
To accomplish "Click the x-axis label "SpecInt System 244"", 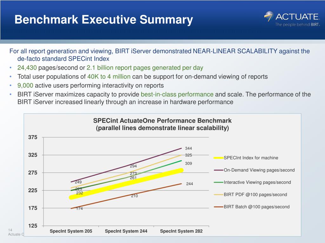I will pyautogui.click(x=126, y=231).
